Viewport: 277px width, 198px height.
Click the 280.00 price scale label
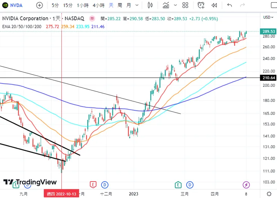269,36
